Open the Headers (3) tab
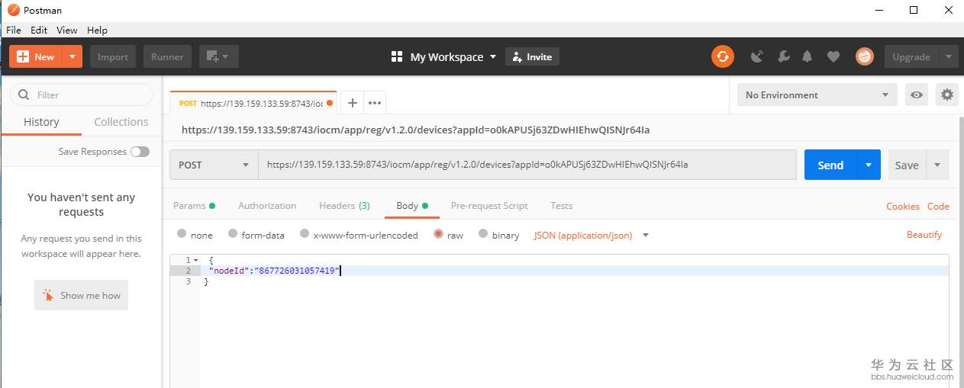 click(x=344, y=206)
